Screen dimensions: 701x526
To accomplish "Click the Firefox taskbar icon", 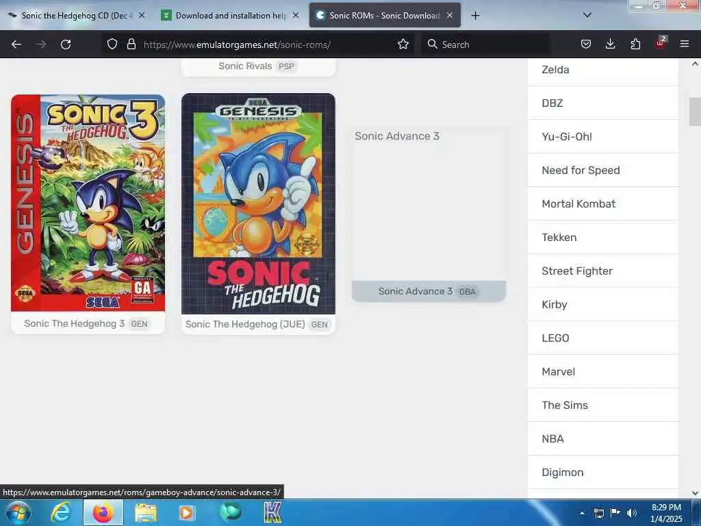I will (x=103, y=512).
